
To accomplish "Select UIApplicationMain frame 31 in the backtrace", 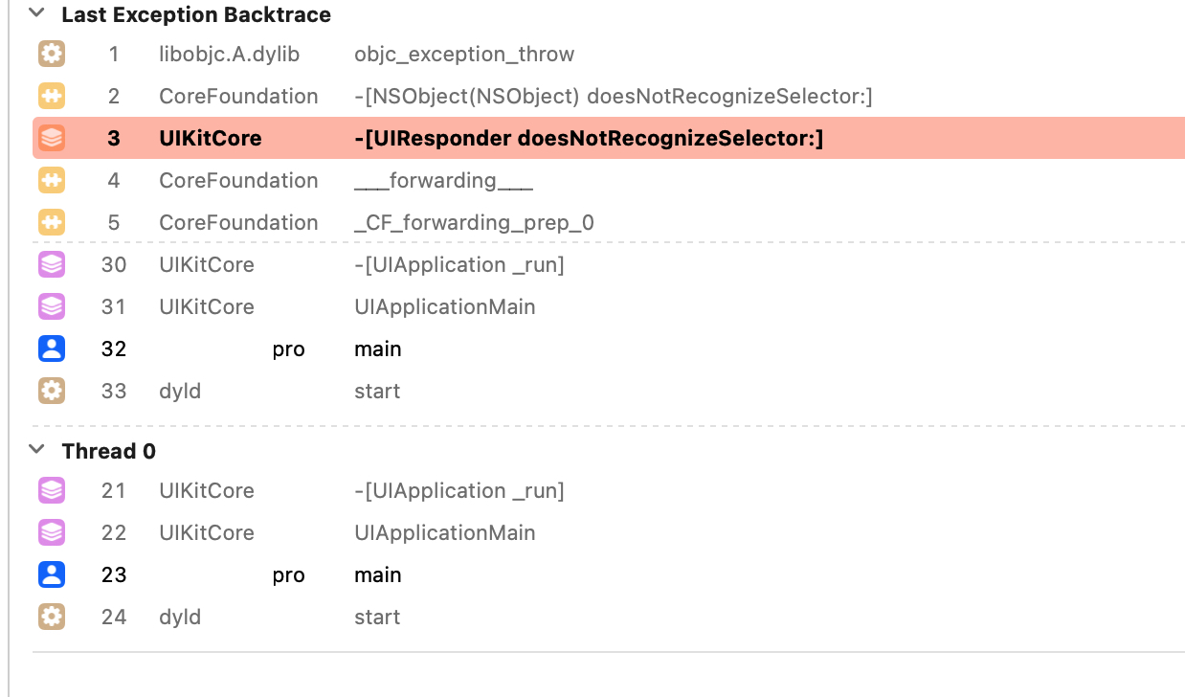I will [444, 307].
